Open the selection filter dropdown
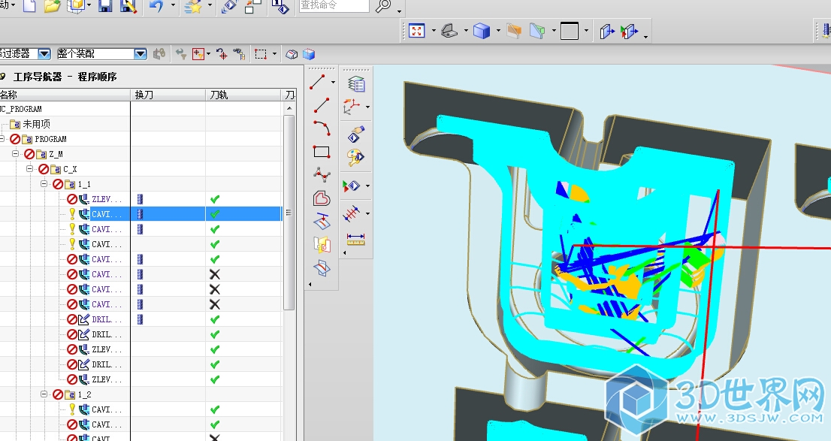Image resolution: width=831 pixels, height=441 pixels. (x=44, y=53)
